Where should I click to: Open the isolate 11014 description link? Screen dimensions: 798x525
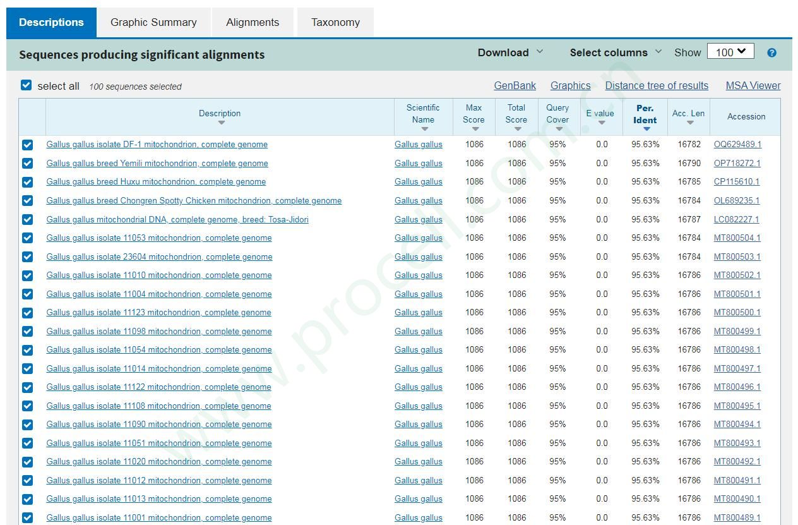pyautogui.click(x=159, y=368)
